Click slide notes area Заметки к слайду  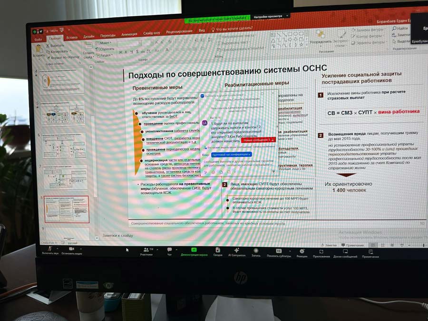point(117,235)
